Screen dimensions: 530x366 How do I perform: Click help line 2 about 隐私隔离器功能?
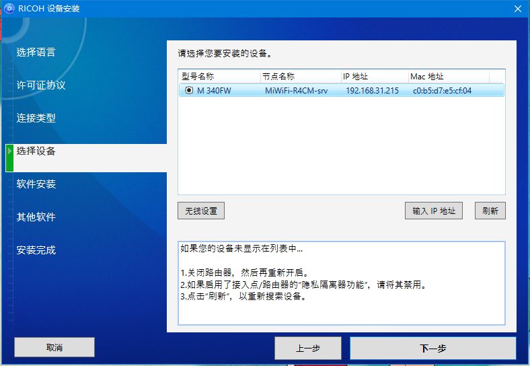[x=303, y=285]
